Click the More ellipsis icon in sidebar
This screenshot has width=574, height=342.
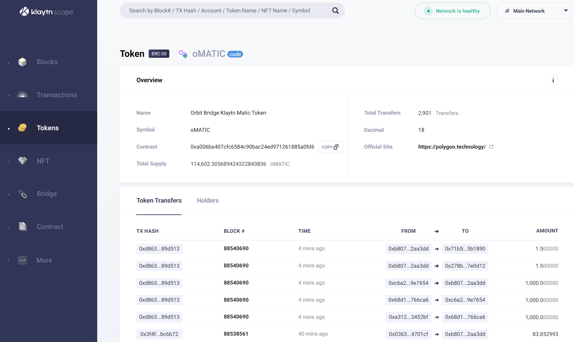[x=22, y=260]
